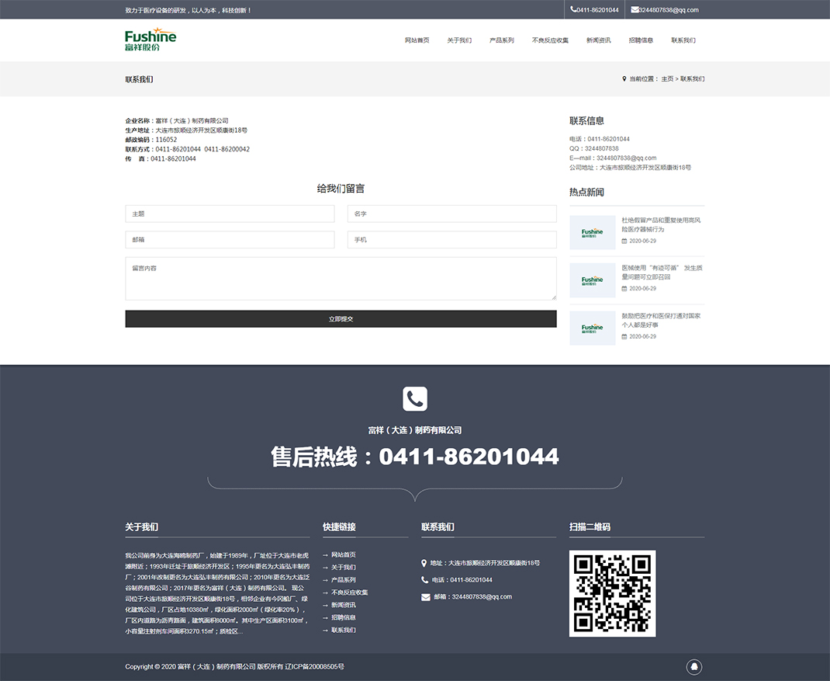Viewport: 830px width, 681px height.
Task: Click the bell icon at the bottom right
Action: pyautogui.click(x=694, y=667)
